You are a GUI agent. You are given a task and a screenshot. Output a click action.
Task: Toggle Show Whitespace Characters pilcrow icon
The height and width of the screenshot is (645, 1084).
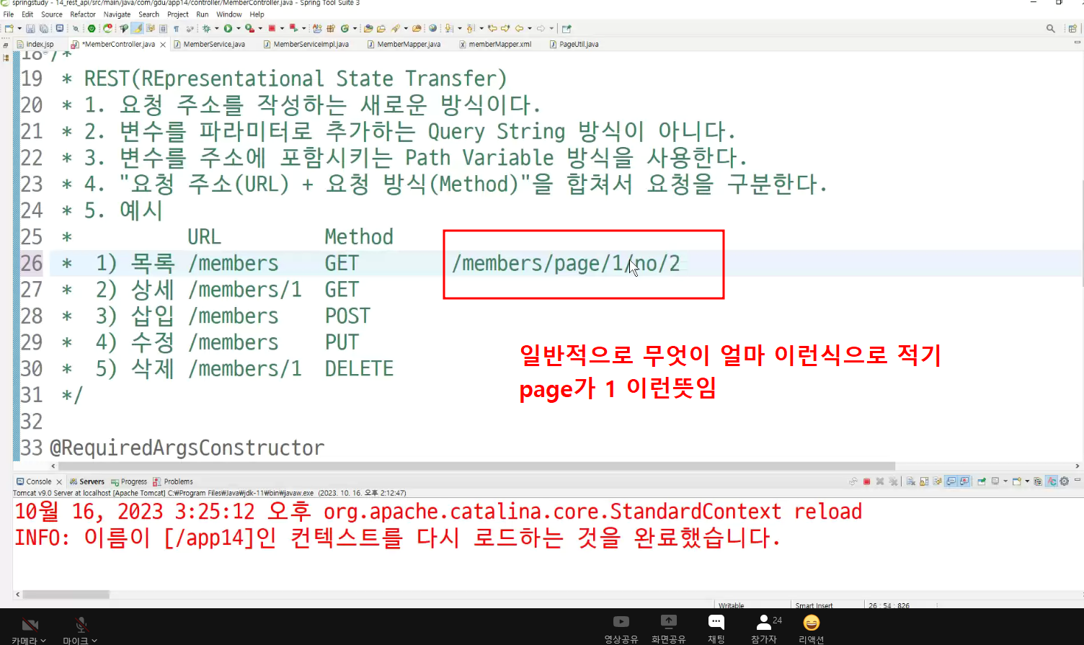coord(177,29)
